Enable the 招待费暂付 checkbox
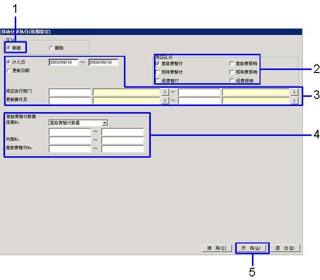This screenshot has height=280, width=320. (x=157, y=72)
